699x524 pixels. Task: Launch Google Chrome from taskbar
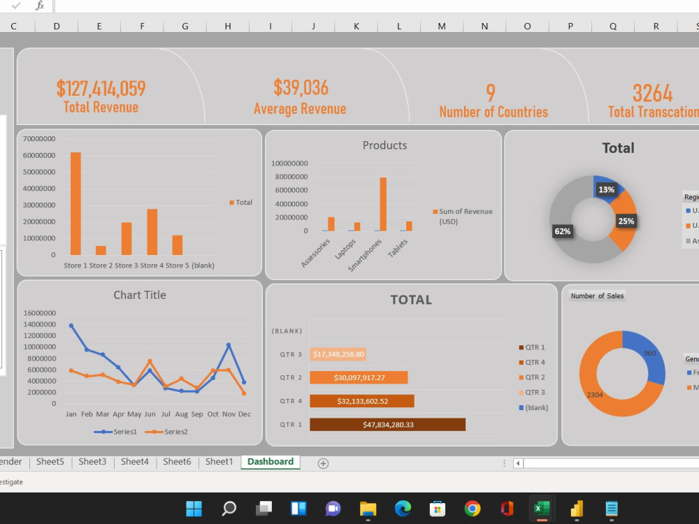pos(473,508)
